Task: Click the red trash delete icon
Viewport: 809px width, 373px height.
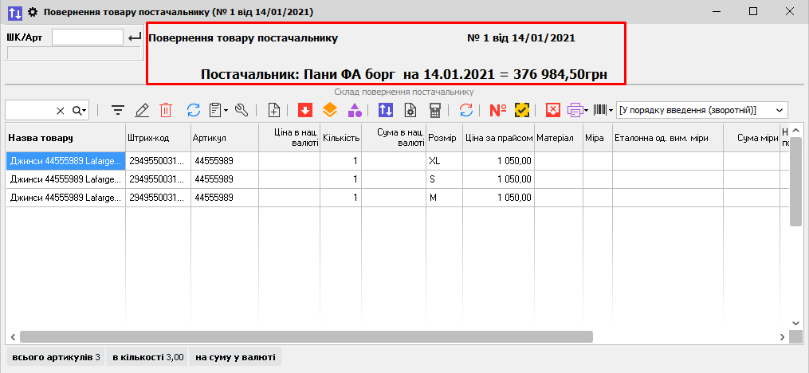Action: point(166,110)
